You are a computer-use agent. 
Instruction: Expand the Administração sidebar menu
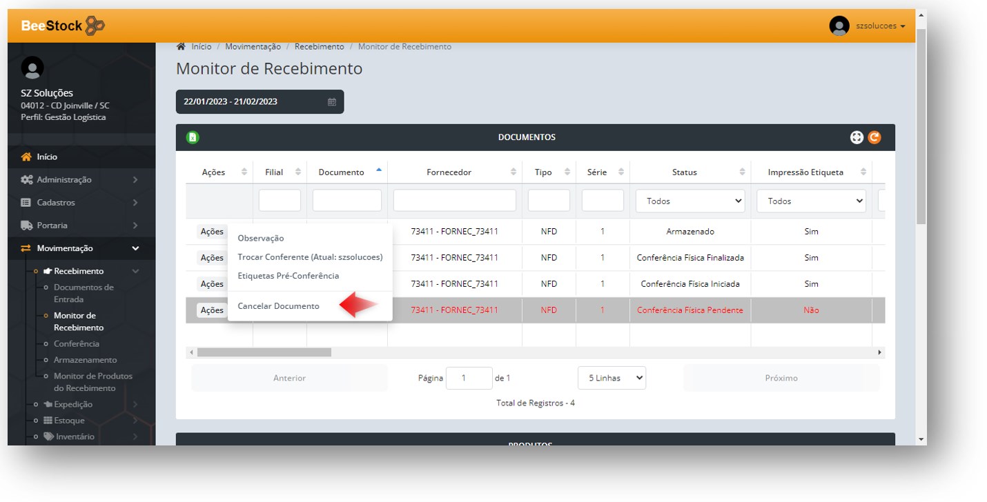[63, 180]
